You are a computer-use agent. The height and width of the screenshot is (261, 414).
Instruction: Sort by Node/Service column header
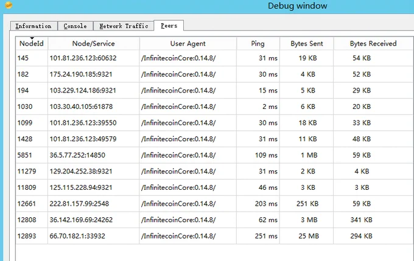pyautogui.click(x=94, y=44)
